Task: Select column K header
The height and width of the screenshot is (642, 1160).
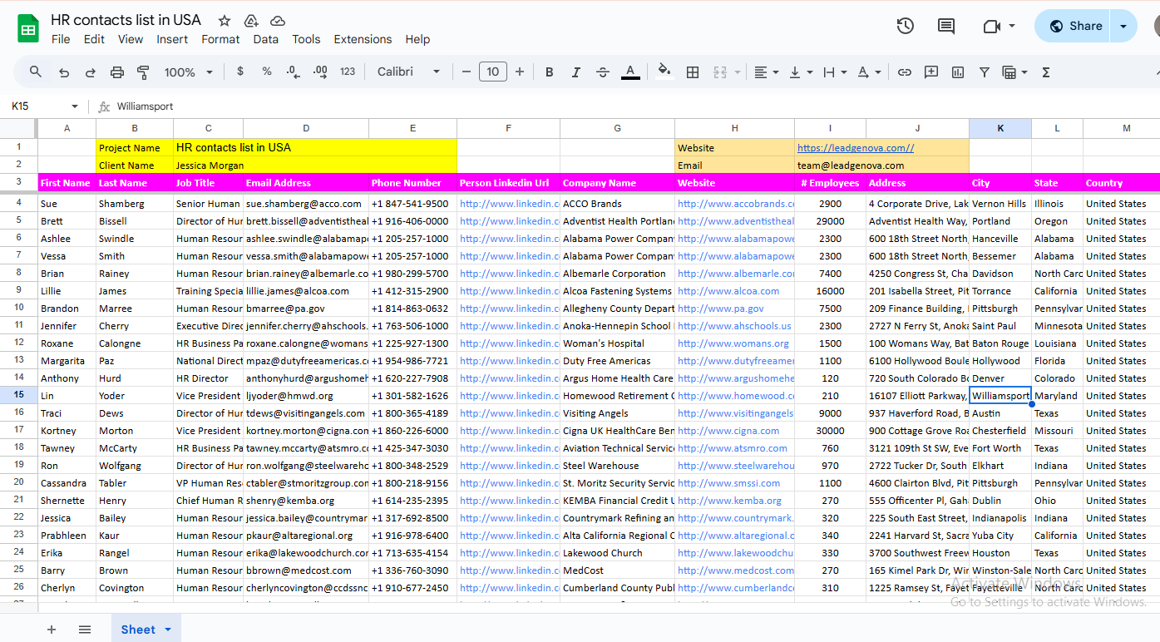Action: tap(1000, 128)
